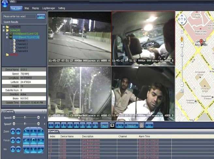Viewport: 214px width, 159px height.
Task: Open the Replay tab
Action: (36, 8)
